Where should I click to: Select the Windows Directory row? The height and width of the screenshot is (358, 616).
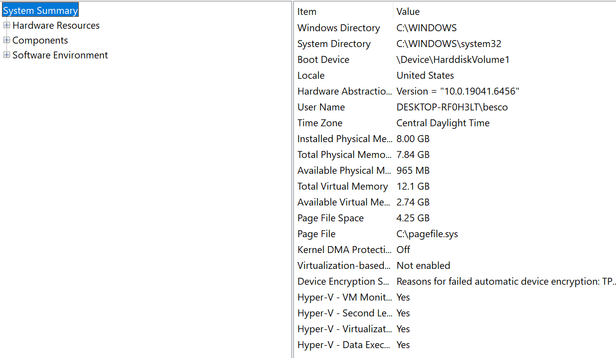tap(455, 28)
